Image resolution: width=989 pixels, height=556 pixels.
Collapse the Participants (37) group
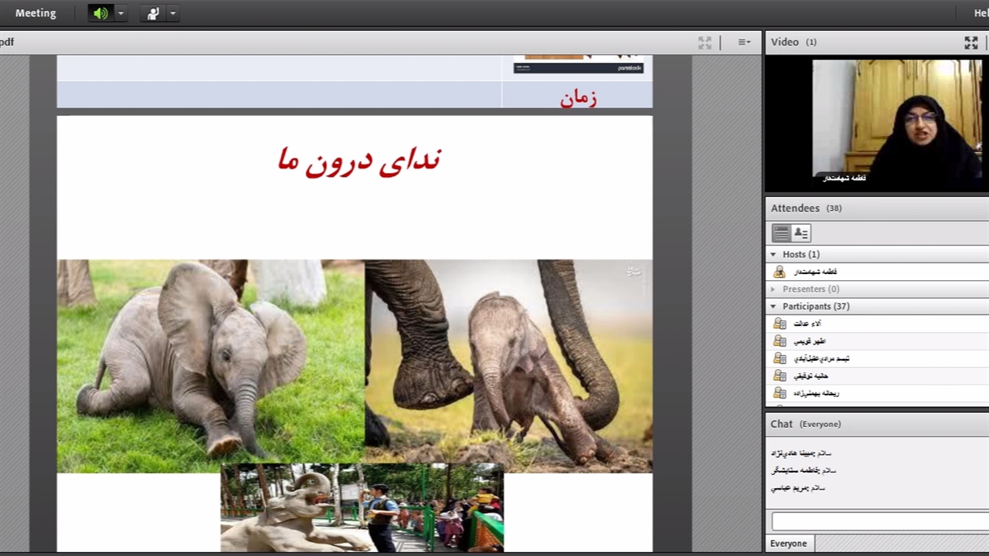click(x=773, y=307)
